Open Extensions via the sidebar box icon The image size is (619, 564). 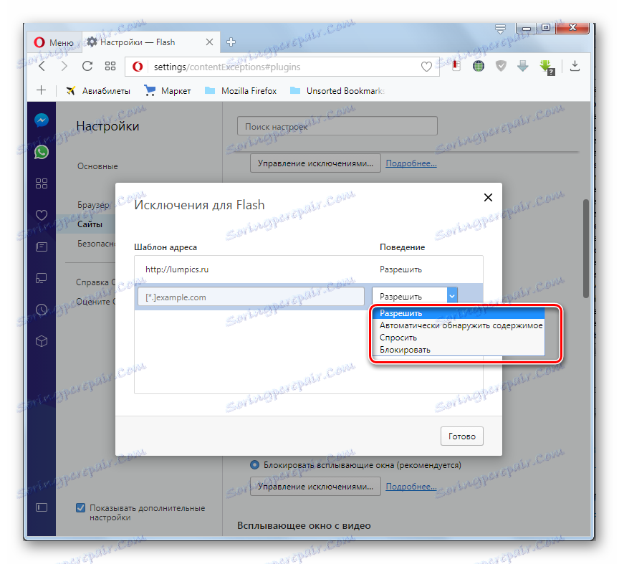click(x=41, y=342)
